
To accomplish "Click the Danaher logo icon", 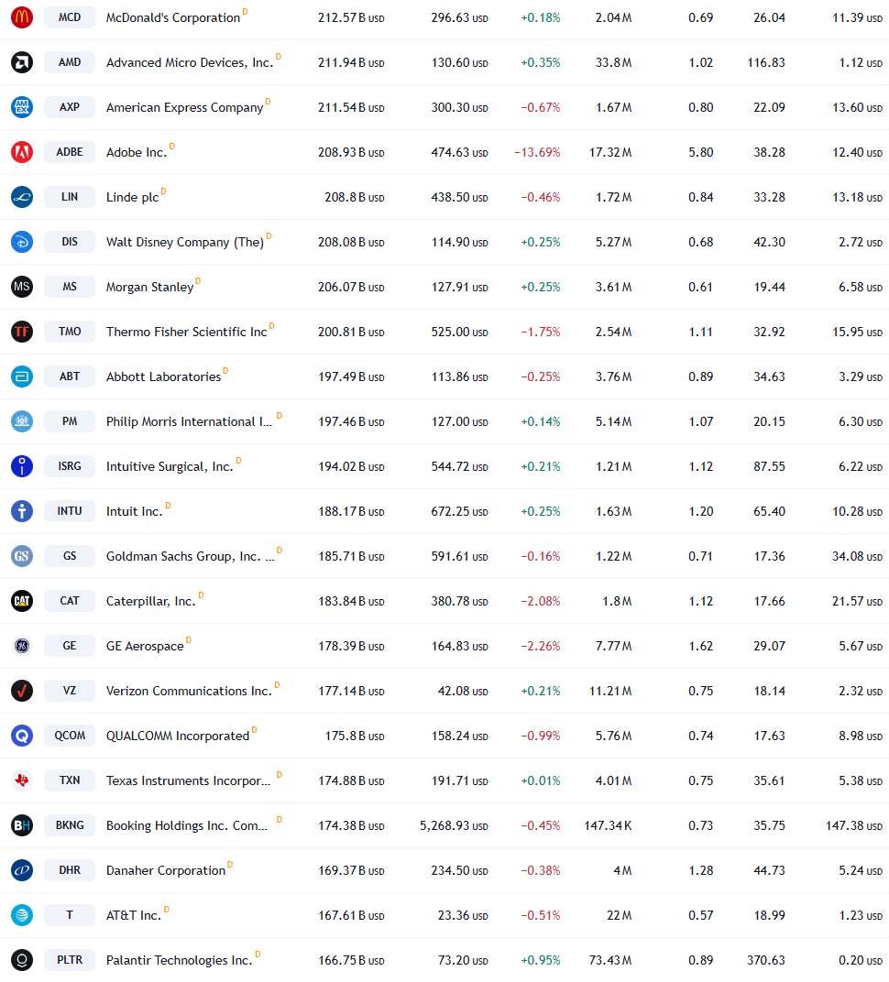I will pos(22,870).
